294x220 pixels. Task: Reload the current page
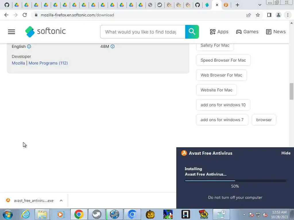(25, 15)
